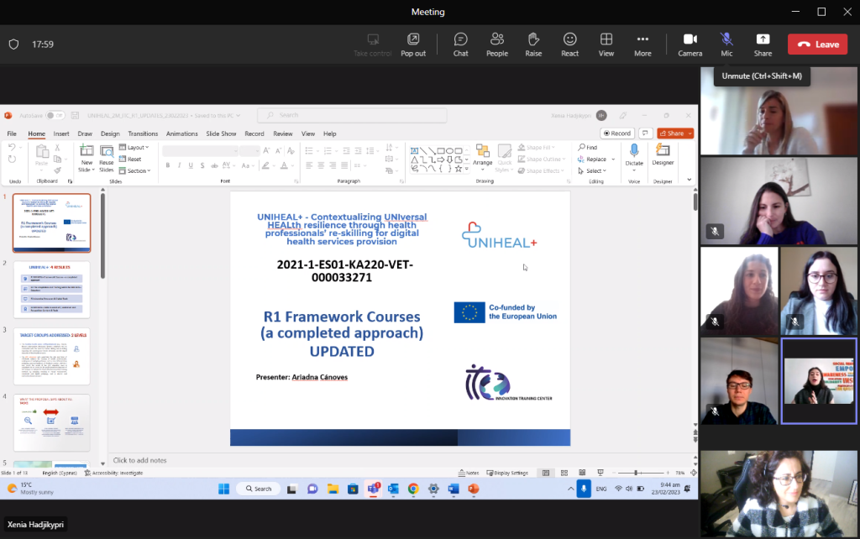This screenshot has width=860, height=539.
Task: Open the React emoji picker
Action: tap(569, 44)
